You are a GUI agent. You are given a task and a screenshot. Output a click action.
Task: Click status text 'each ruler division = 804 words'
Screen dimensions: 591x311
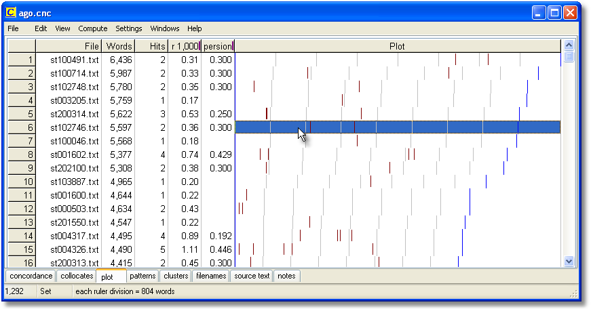point(125,291)
